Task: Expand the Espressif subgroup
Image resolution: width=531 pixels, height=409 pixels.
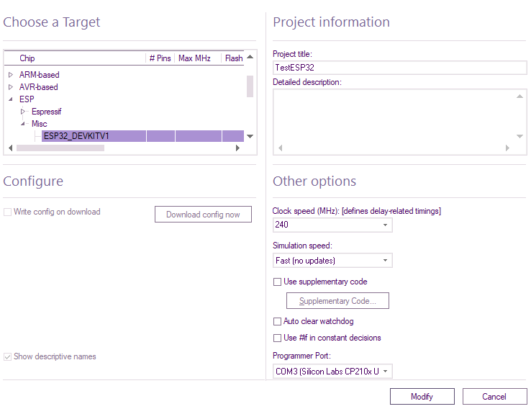Action: (x=23, y=112)
